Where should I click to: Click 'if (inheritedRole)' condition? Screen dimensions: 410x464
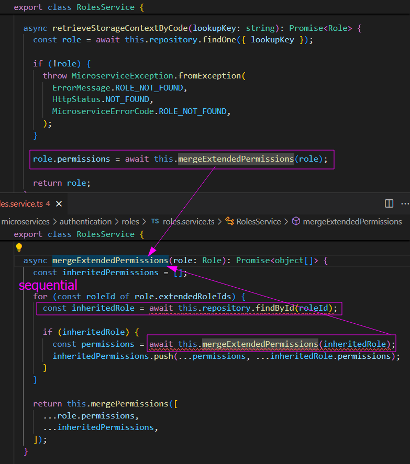click(x=86, y=332)
